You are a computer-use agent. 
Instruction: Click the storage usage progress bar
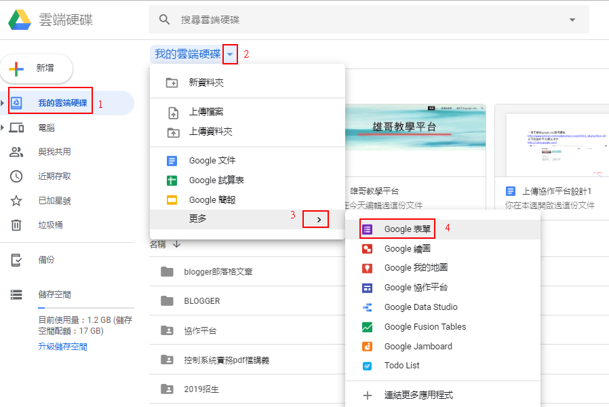coord(86,308)
